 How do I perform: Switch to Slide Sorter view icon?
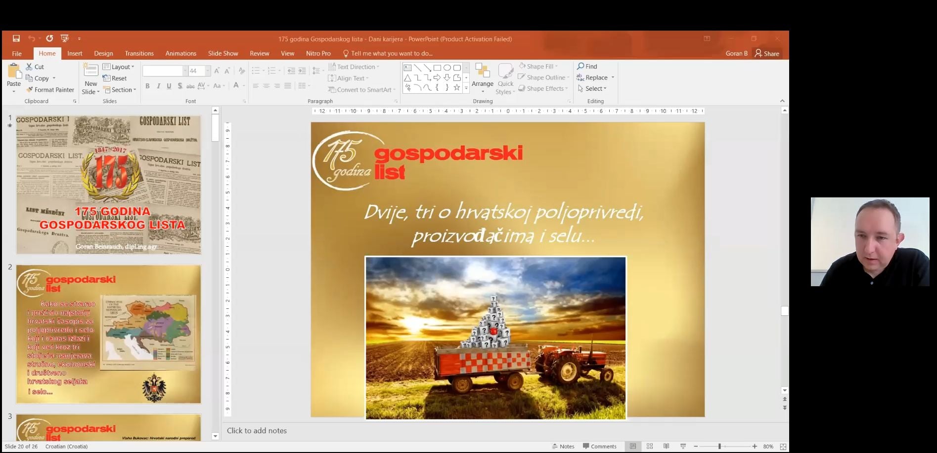pyautogui.click(x=650, y=446)
